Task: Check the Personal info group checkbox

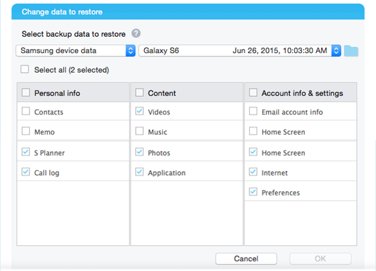Action: (26, 93)
